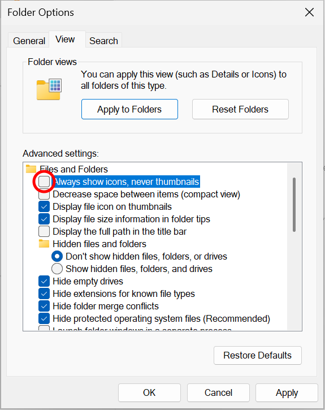Click the Hidden files and folders icon
Viewport: 325px width, 410px height.
(44, 244)
